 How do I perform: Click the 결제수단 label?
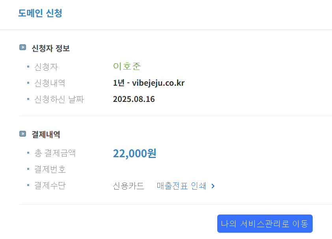click(x=50, y=186)
